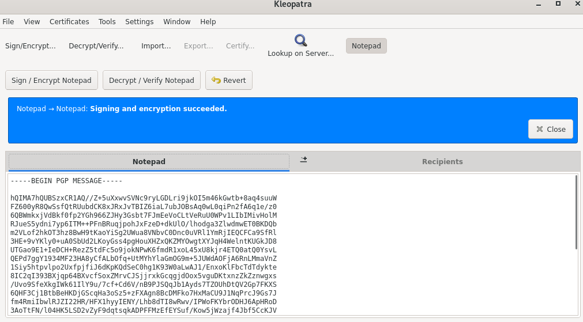
Task: Open the Tools menu
Action: (x=107, y=21)
